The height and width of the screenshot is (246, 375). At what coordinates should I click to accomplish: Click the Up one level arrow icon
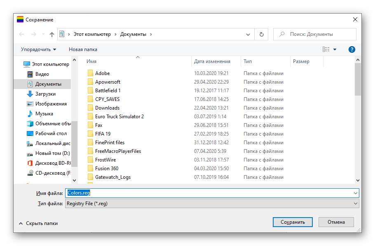click(52, 34)
